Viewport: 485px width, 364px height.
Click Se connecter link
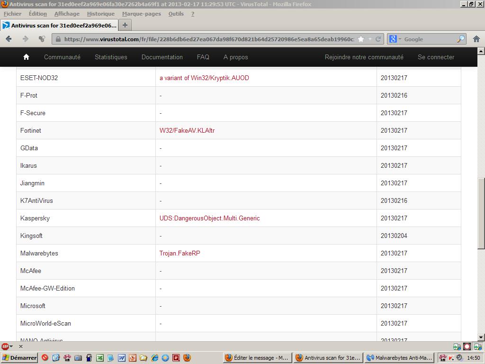[x=436, y=57]
